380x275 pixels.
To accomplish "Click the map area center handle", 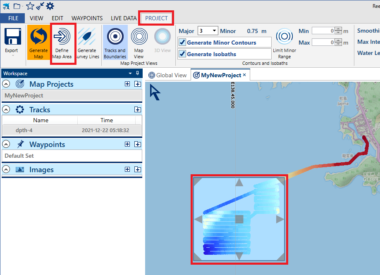I will point(239,219).
